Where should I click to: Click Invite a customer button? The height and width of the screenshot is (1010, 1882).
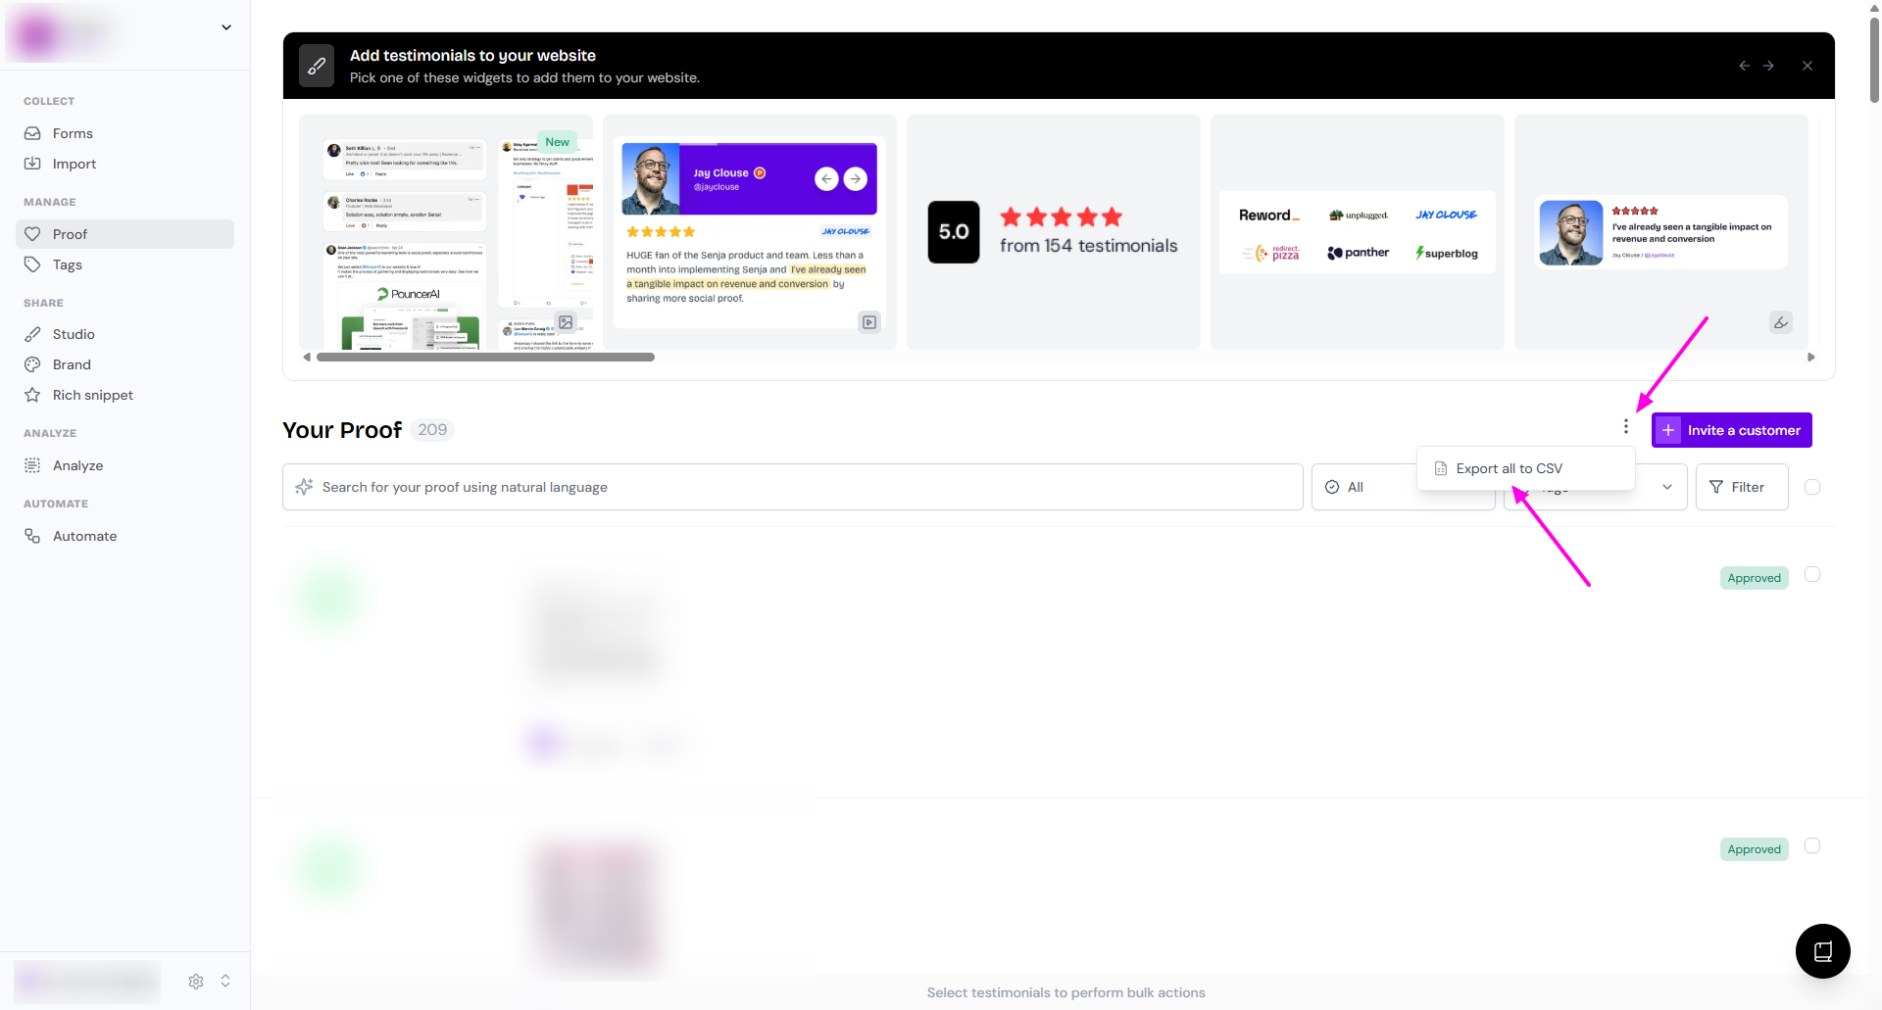click(x=1731, y=430)
